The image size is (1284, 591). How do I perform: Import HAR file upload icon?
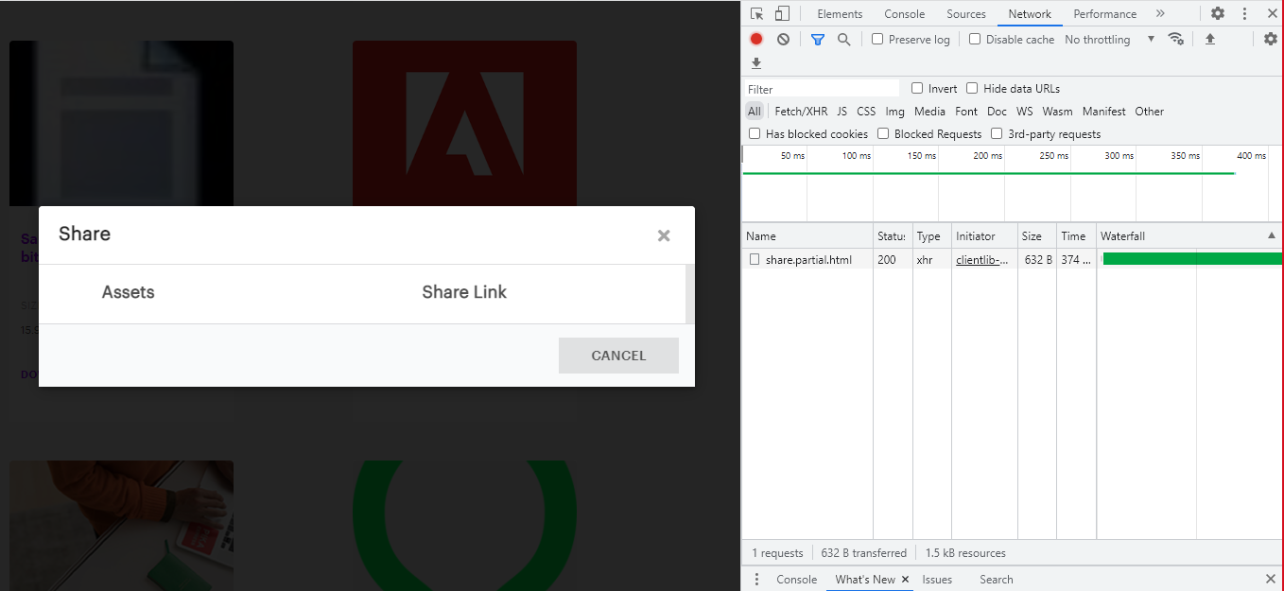click(1209, 39)
